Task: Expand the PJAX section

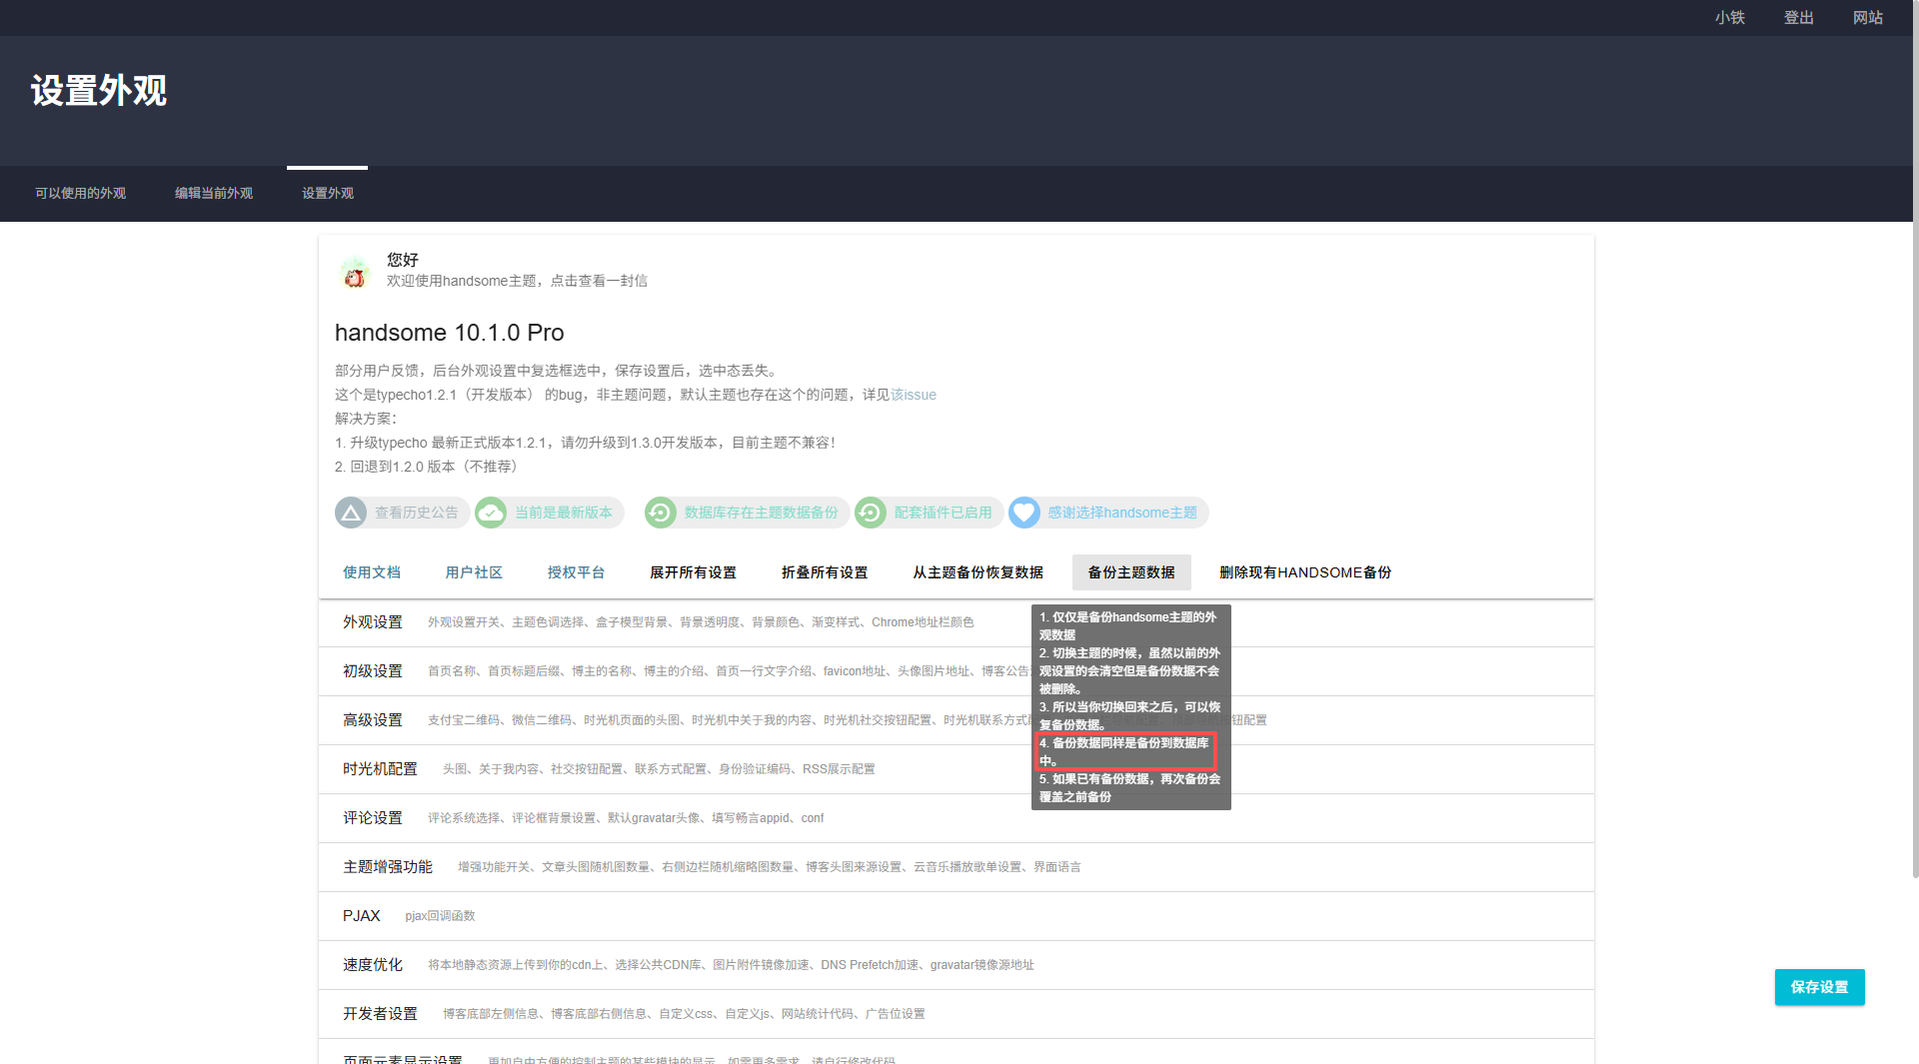Action: tap(957, 917)
